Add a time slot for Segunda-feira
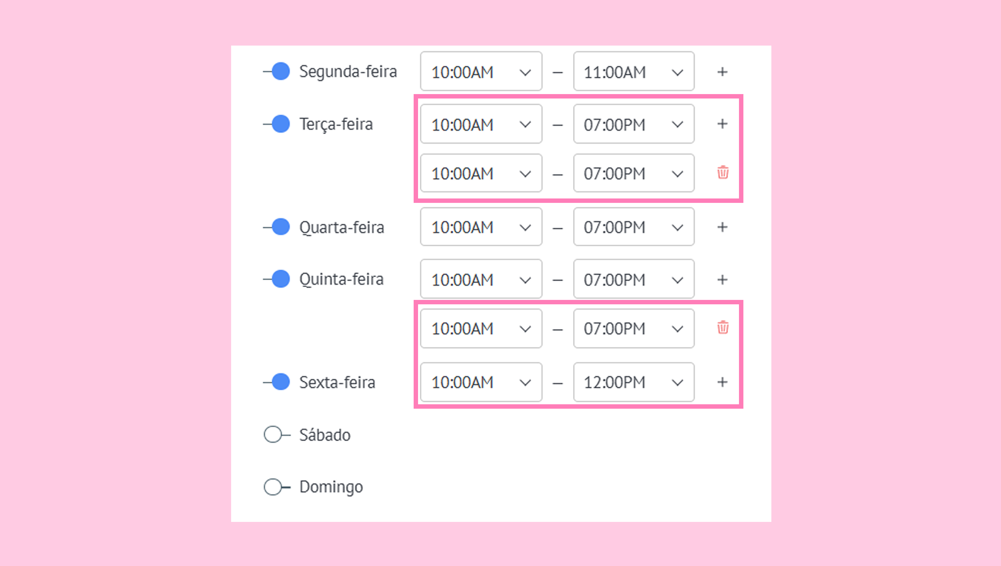1001x566 pixels. [x=722, y=72]
